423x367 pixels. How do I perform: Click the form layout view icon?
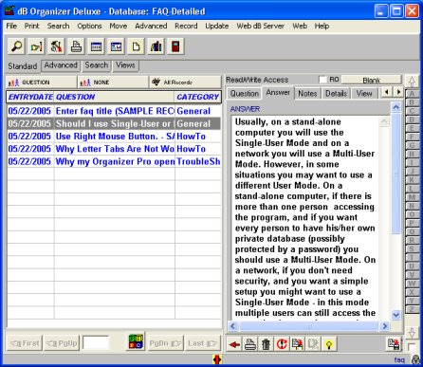(x=116, y=46)
